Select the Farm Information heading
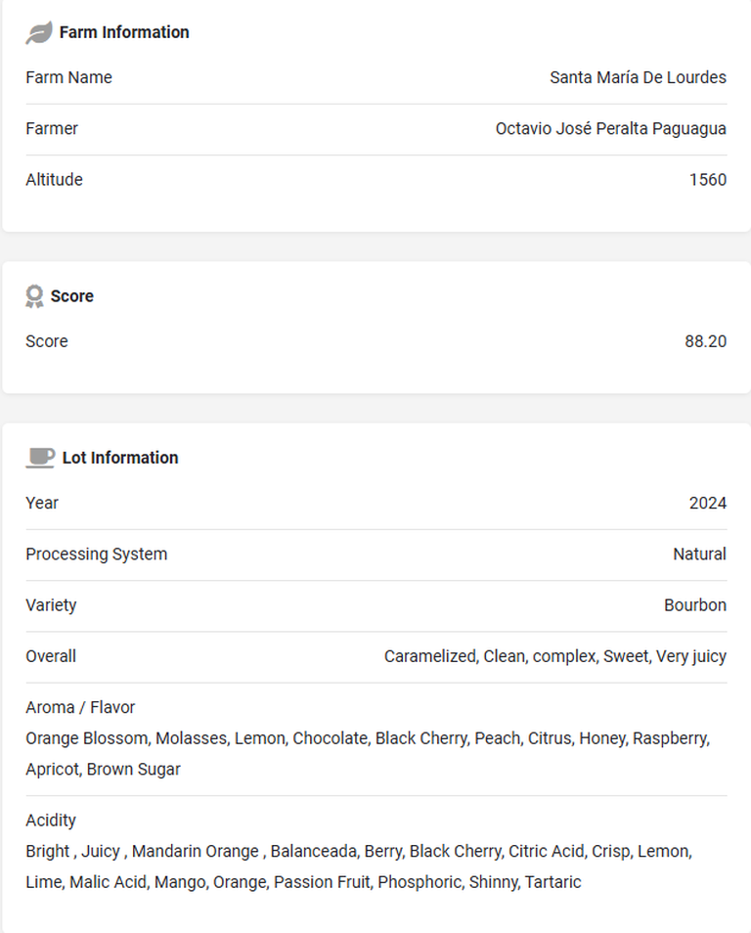 pyautogui.click(x=124, y=32)
